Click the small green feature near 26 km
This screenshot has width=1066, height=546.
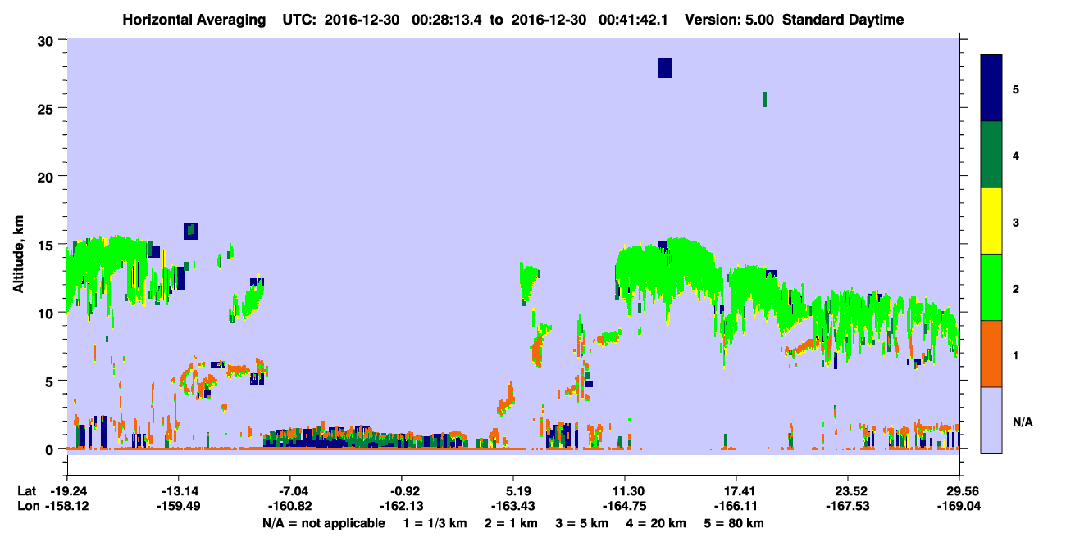point(764,99)
